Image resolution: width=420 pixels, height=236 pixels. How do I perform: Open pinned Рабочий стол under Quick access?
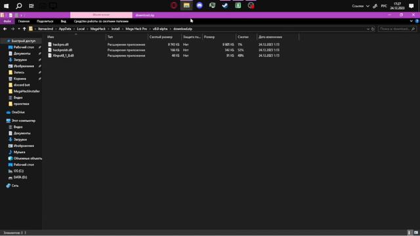[x=24, y=47]
